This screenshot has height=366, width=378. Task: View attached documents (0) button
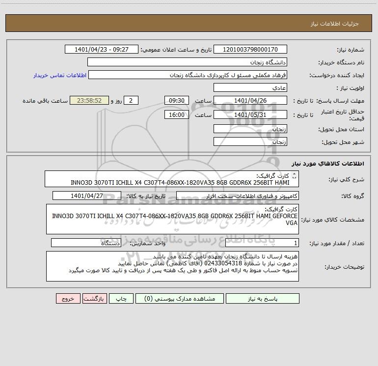[x=180, y=299]
